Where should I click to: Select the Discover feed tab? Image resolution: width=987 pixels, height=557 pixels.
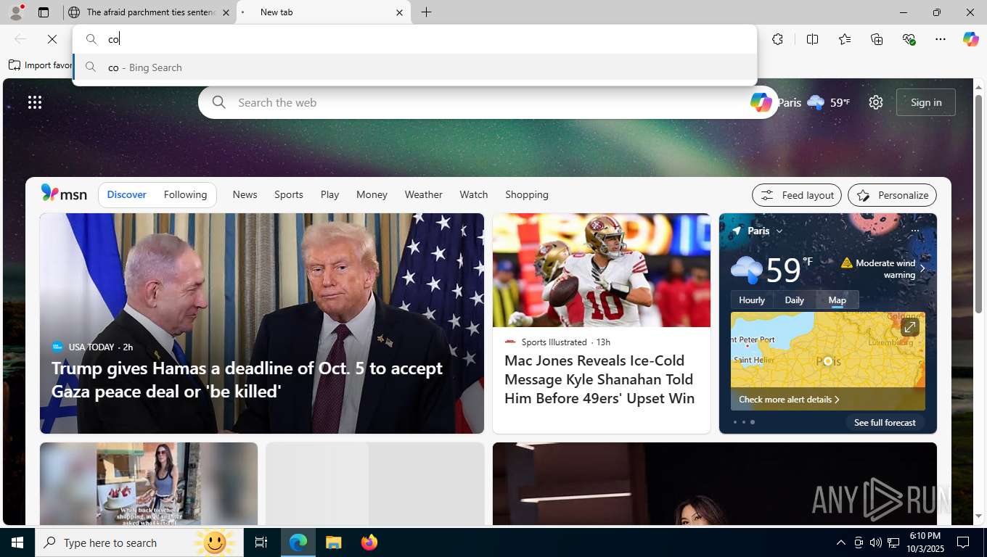click(126, 194)
